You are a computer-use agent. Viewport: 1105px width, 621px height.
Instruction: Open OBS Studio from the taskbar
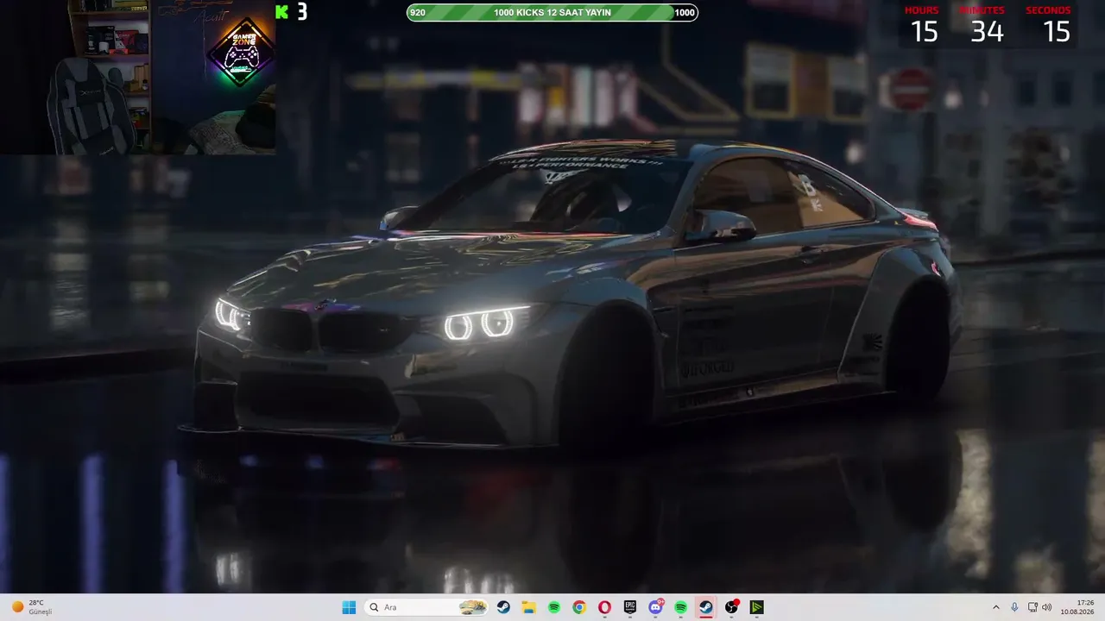(x=731, y=607)
